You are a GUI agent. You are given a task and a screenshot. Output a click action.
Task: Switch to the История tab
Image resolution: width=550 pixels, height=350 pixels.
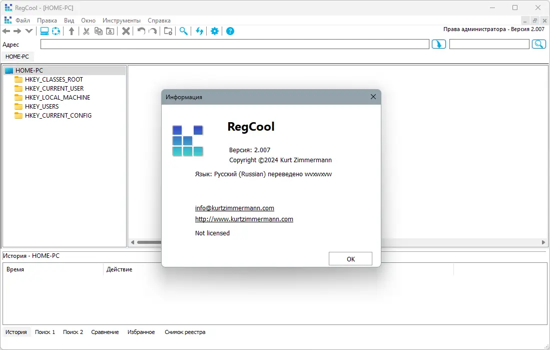click(16, 332)
